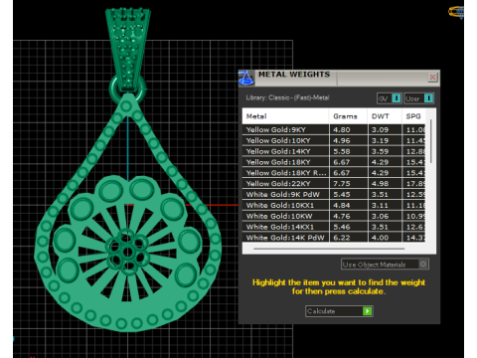Click the Metal column header

coord(286,116)
